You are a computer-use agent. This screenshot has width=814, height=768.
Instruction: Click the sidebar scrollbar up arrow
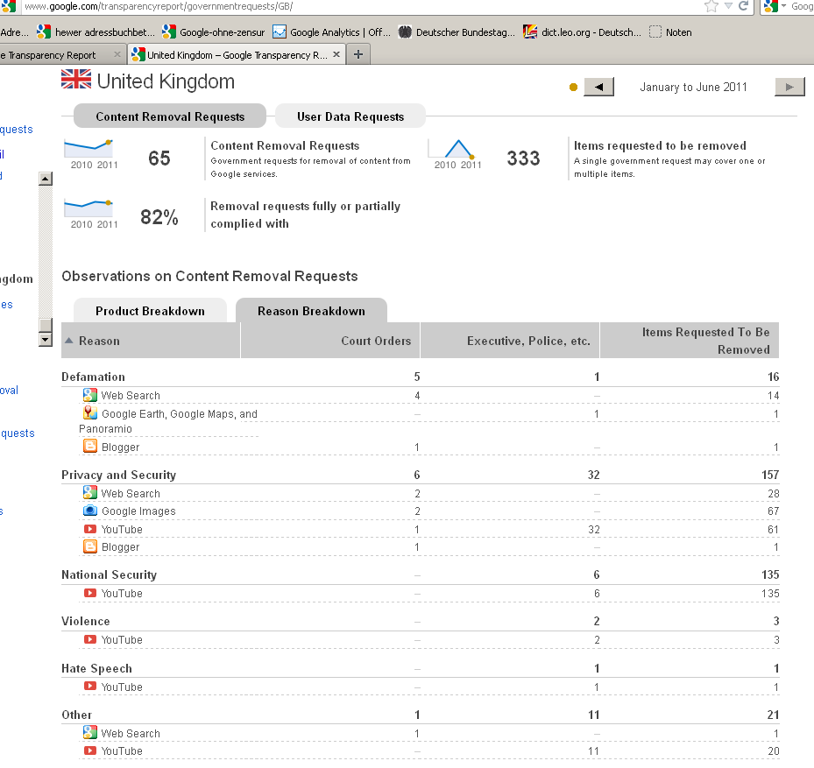pos(46,179)
